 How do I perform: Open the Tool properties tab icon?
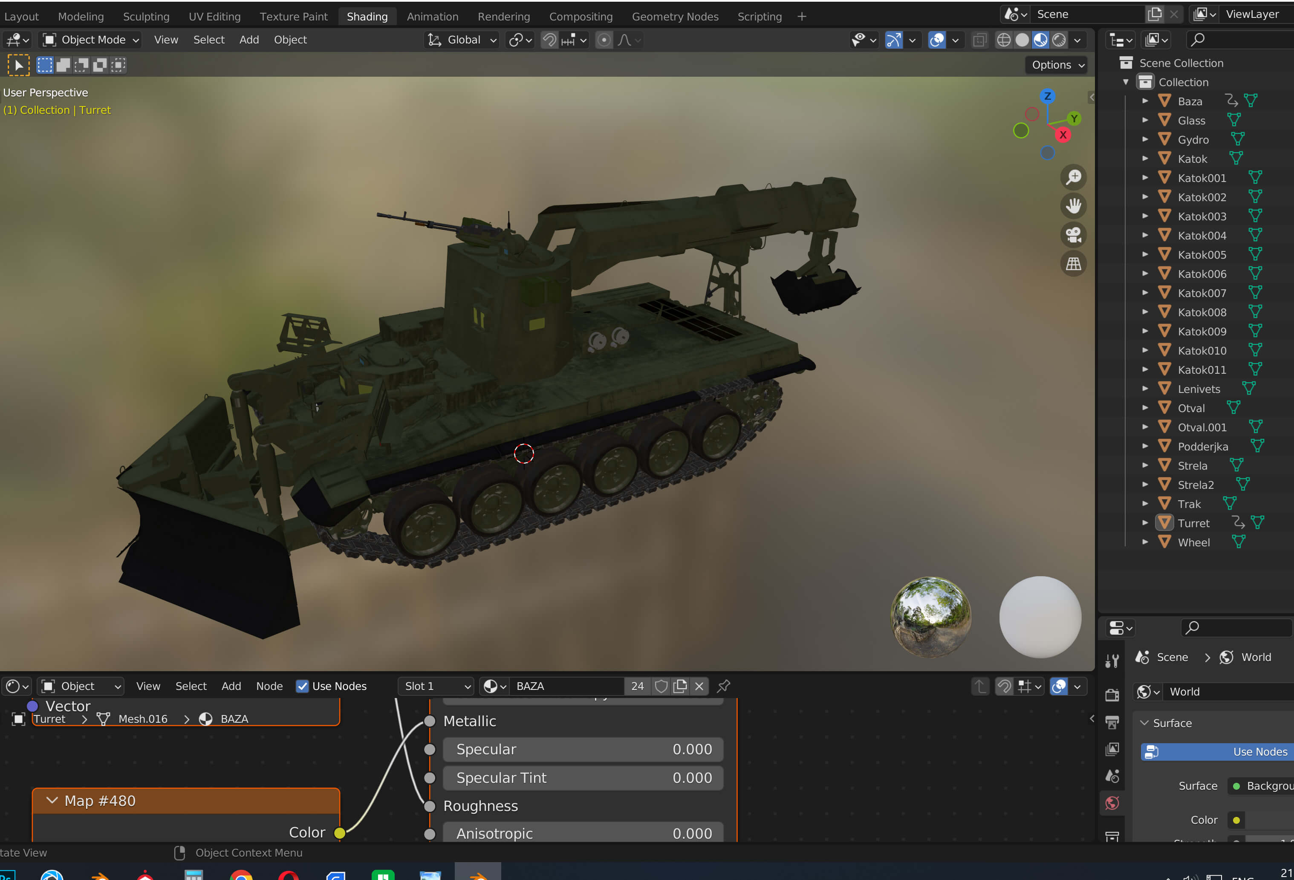(x=1112, y=661)
